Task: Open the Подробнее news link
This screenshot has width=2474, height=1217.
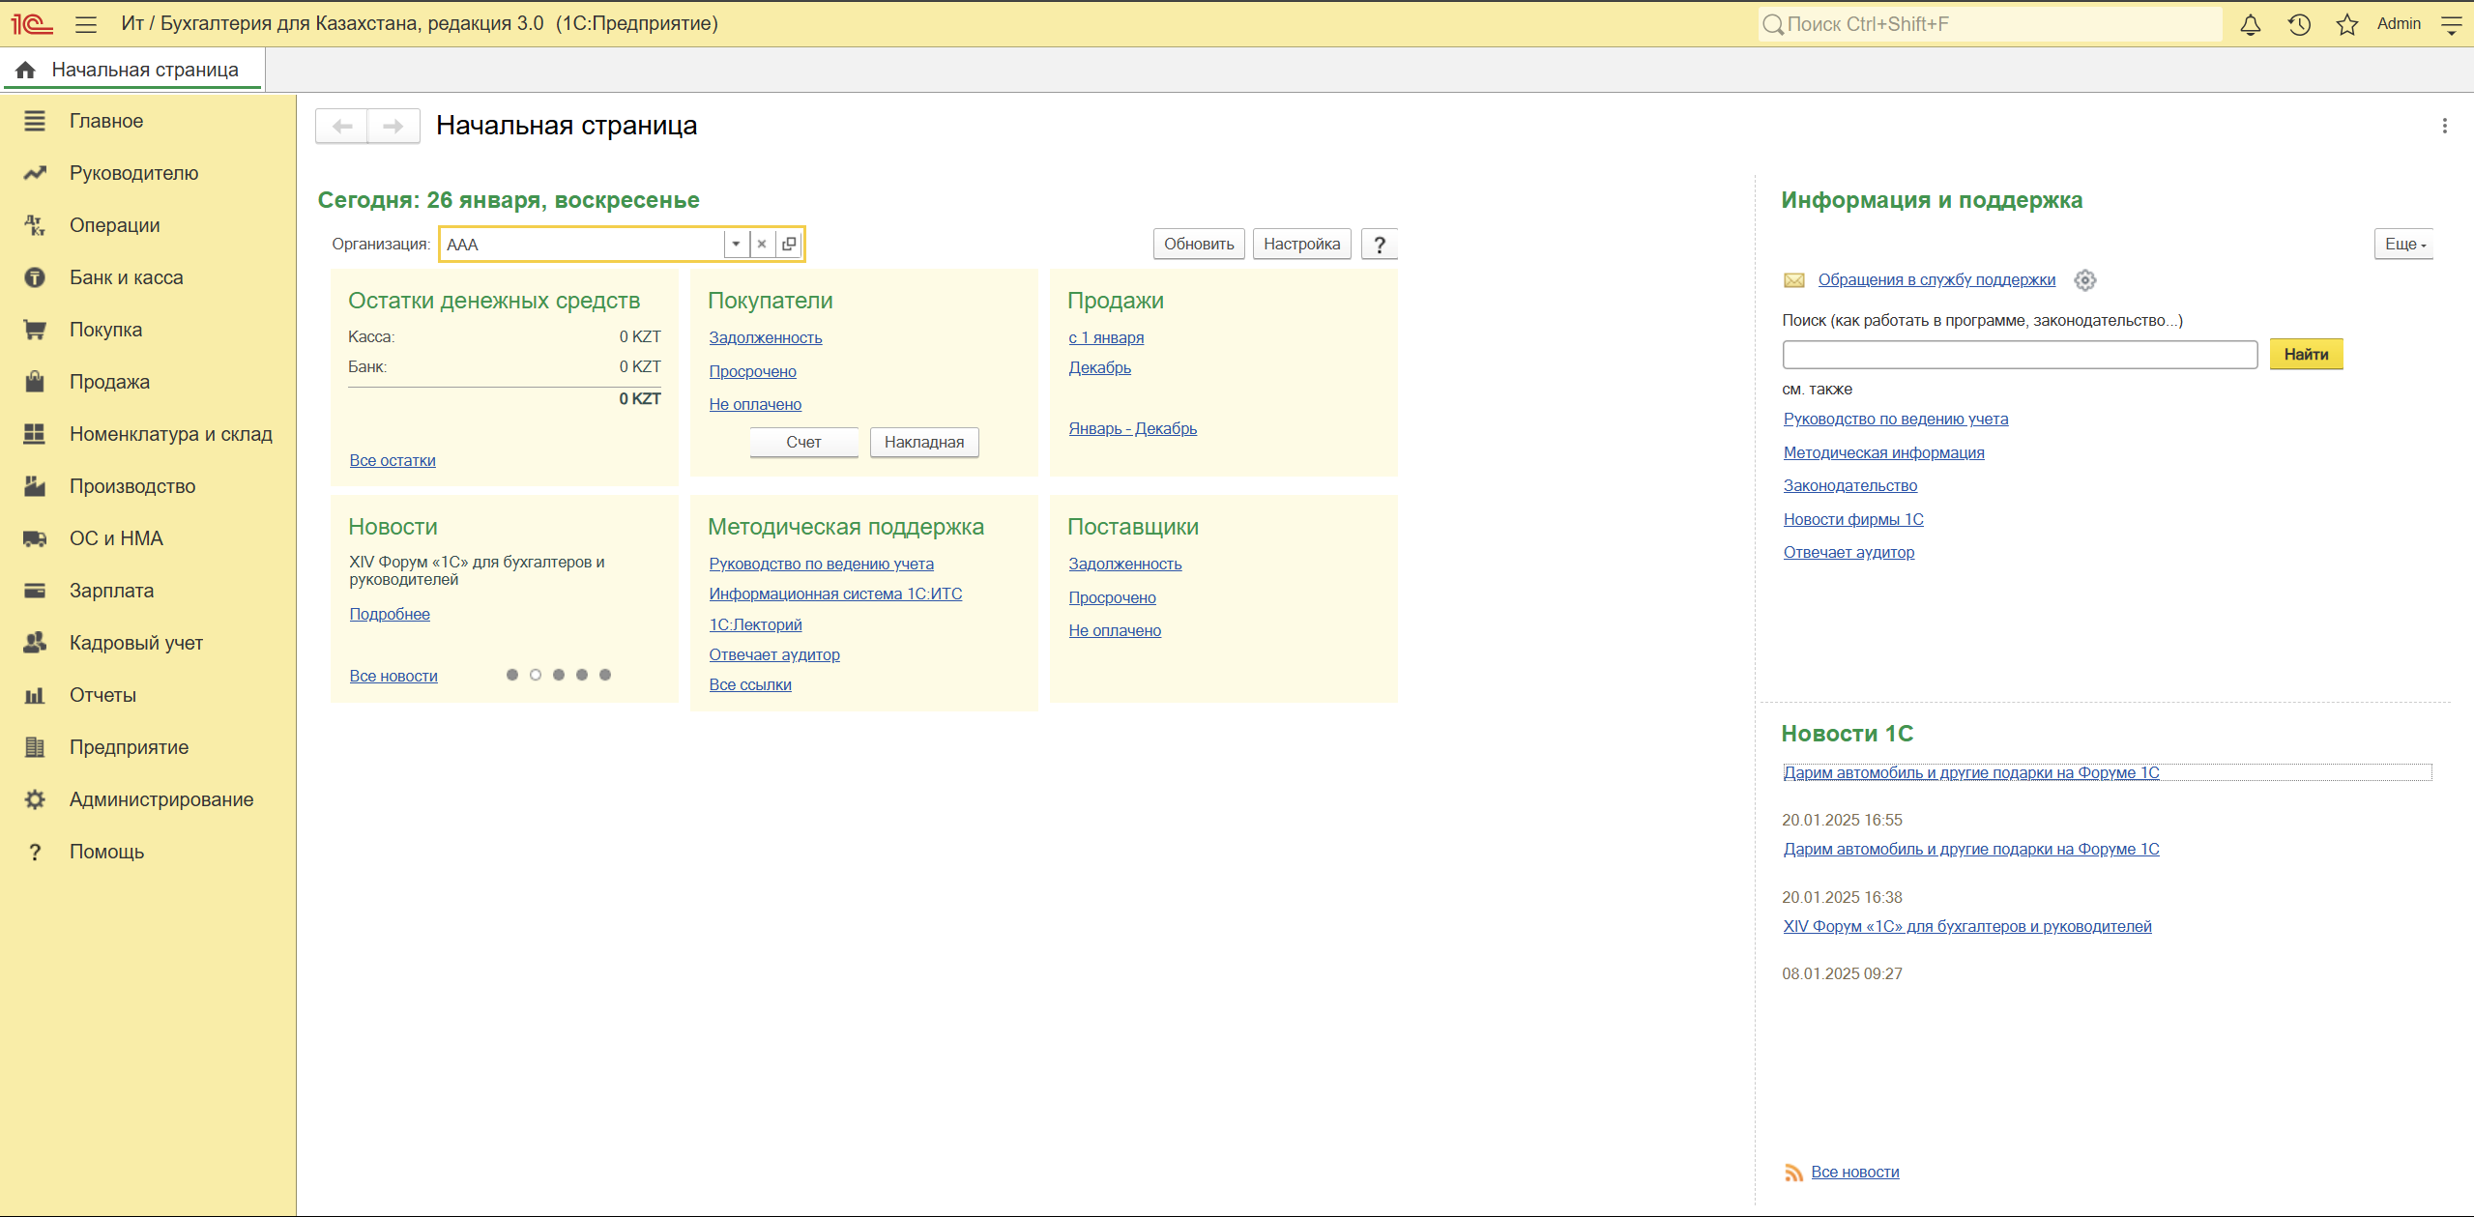Action: pyautogui.click(x=390, y=615)
